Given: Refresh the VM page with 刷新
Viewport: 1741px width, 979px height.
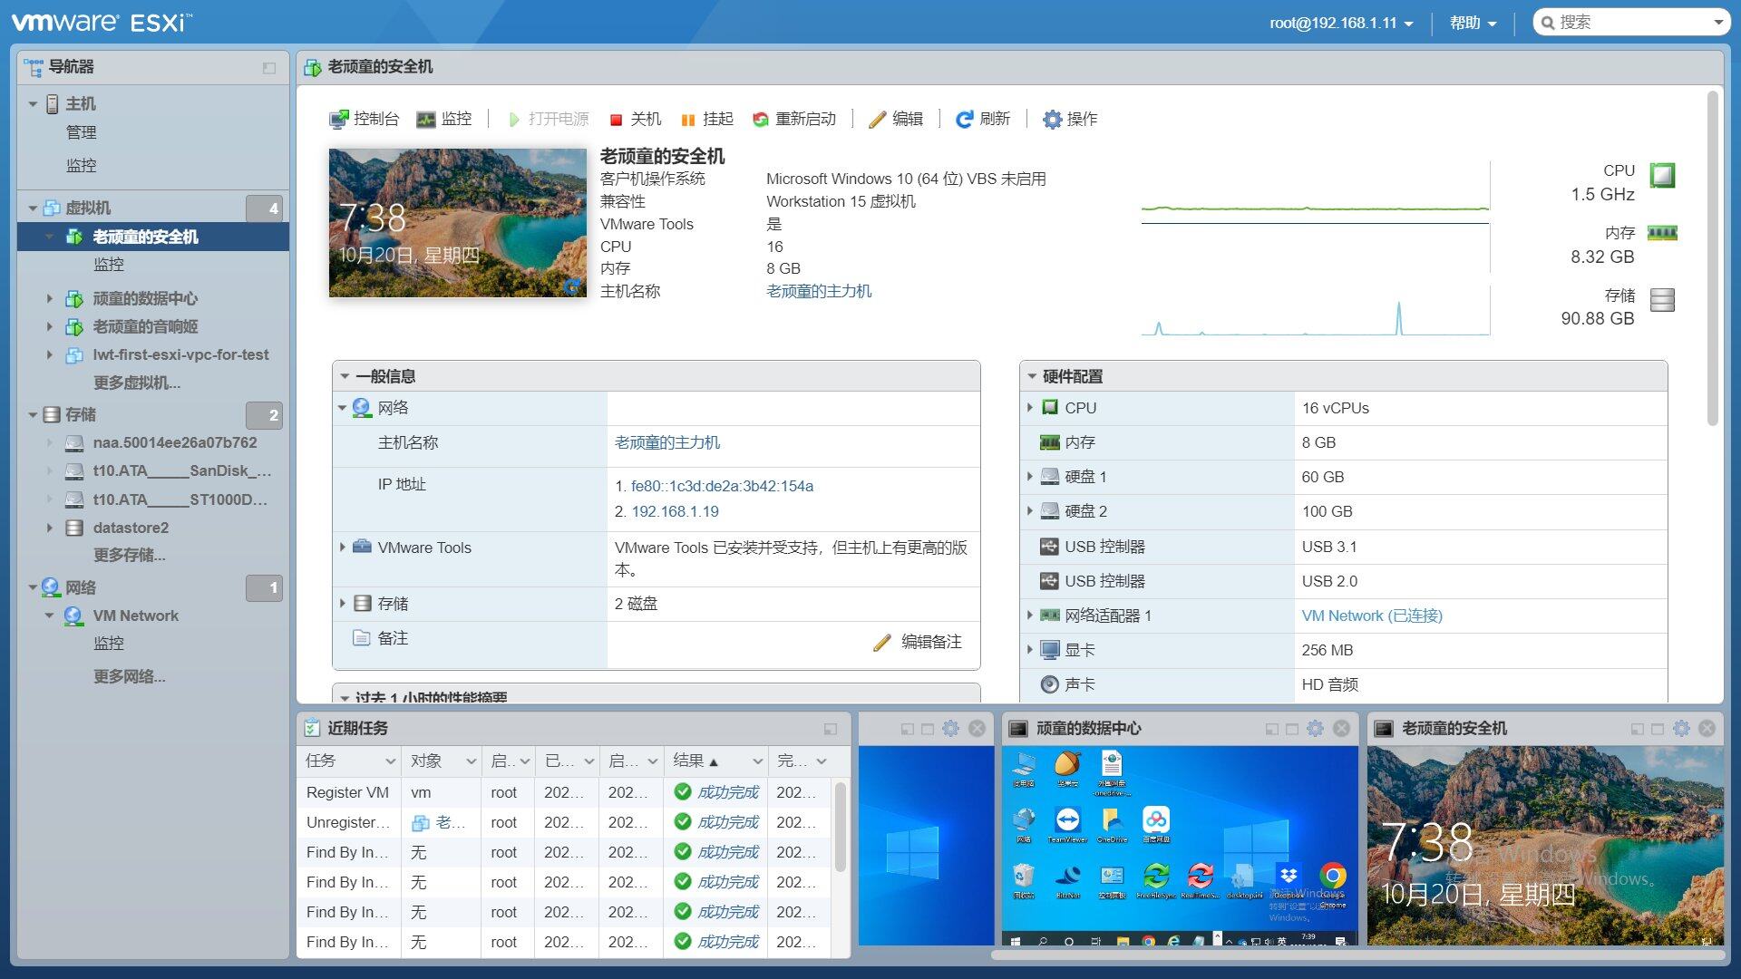Looking at the screenshot, I should click(x=983, y=119).
